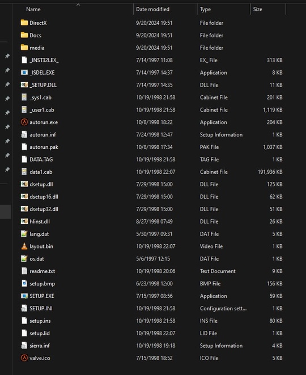Click the ICO File type cell
Image resolution: width=306 pixels, height=375 pixels.
point(209,358)
